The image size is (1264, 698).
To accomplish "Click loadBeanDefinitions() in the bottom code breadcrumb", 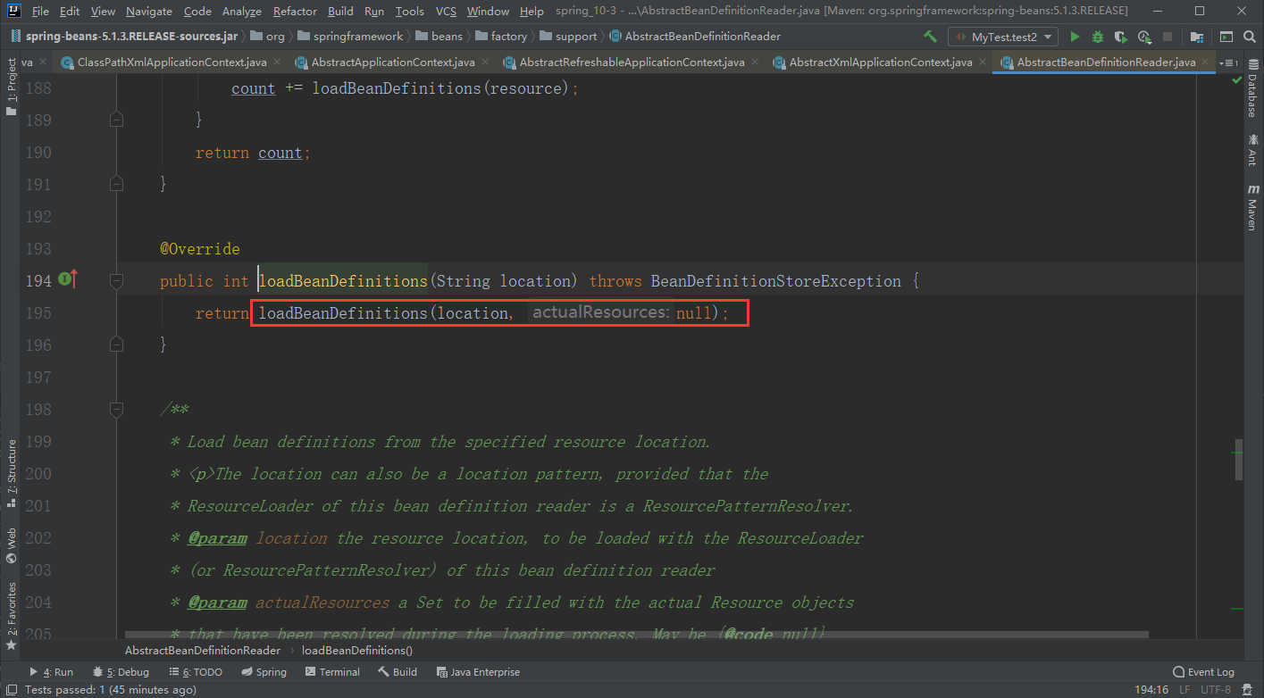I will (x=357, y=651).
